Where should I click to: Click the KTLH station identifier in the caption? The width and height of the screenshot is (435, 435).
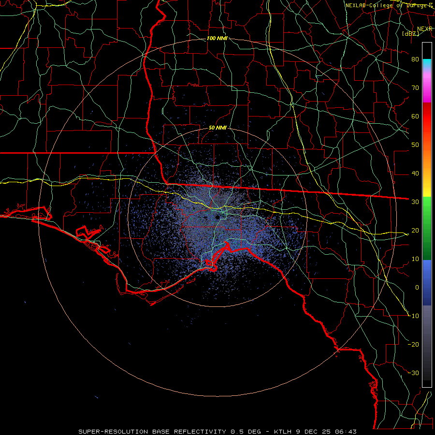[282, 432]
